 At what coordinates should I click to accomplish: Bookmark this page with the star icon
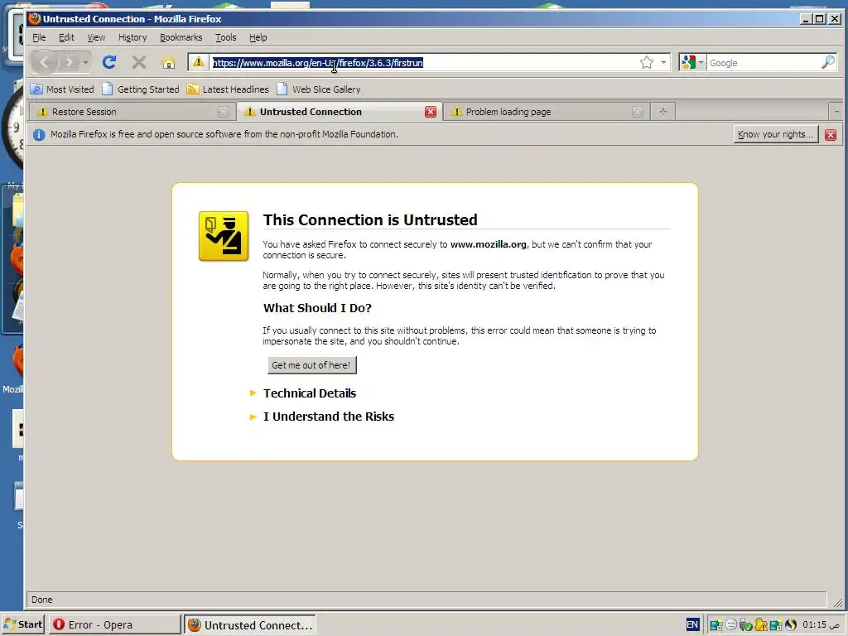click(646, 63)
